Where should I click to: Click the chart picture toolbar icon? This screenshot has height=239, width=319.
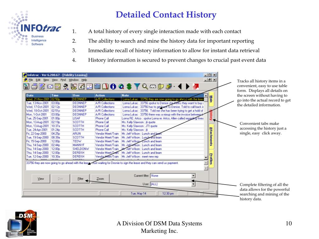click(x=82, y=87)
